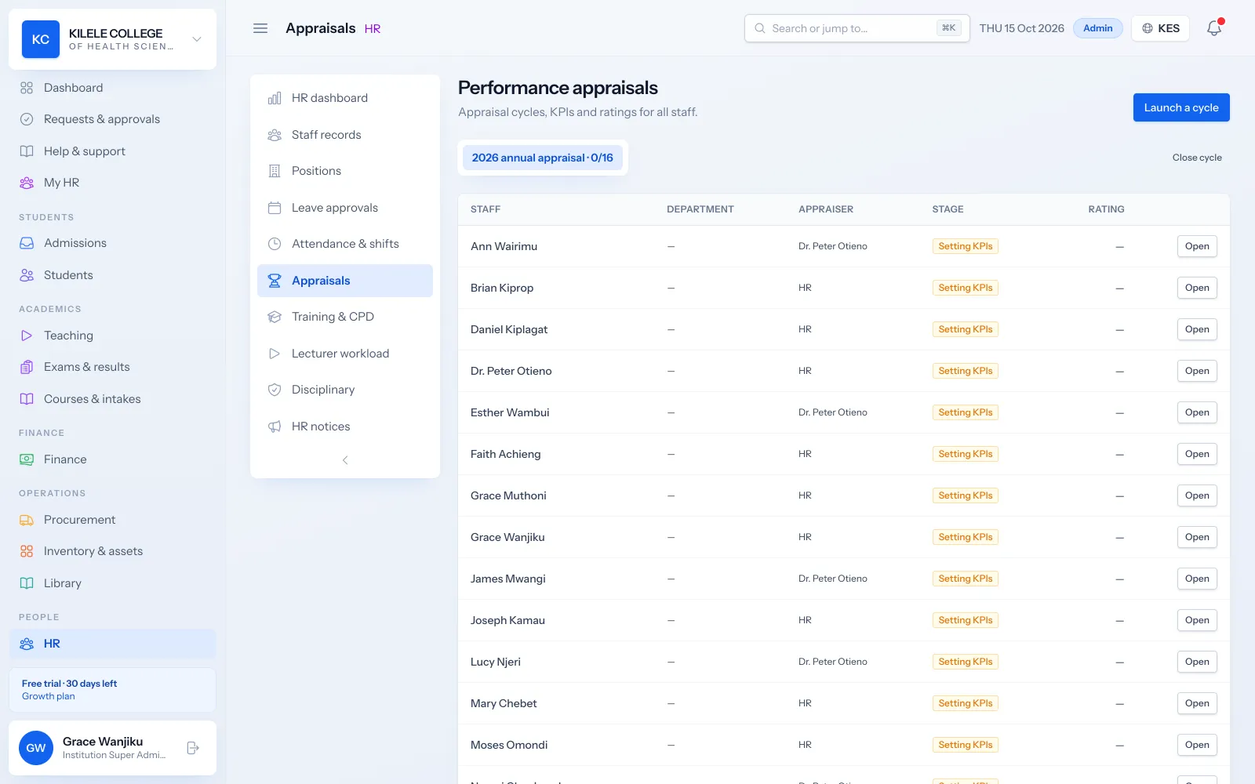Image resolution: width=1255 pixels, height=784 pixels.
Task: Toggle the hamburger menu icon
Action: 260,28
